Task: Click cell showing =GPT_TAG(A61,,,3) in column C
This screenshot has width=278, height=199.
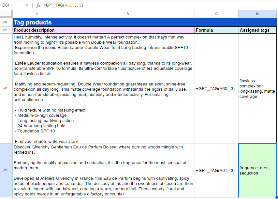Action: click(x=216, y=170)
